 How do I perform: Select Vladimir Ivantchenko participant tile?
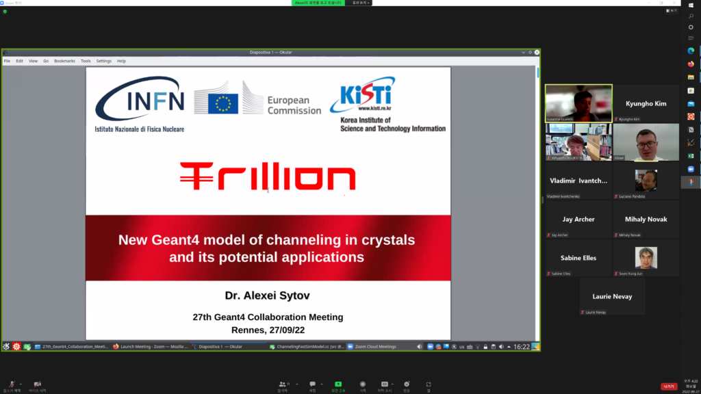click(578, 181)
